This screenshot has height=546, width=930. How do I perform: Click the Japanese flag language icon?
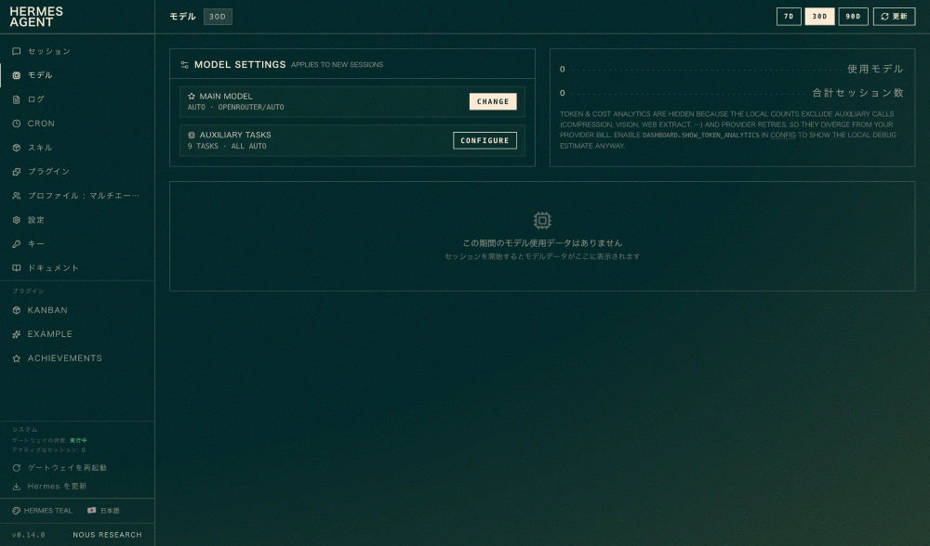(91, 510)
